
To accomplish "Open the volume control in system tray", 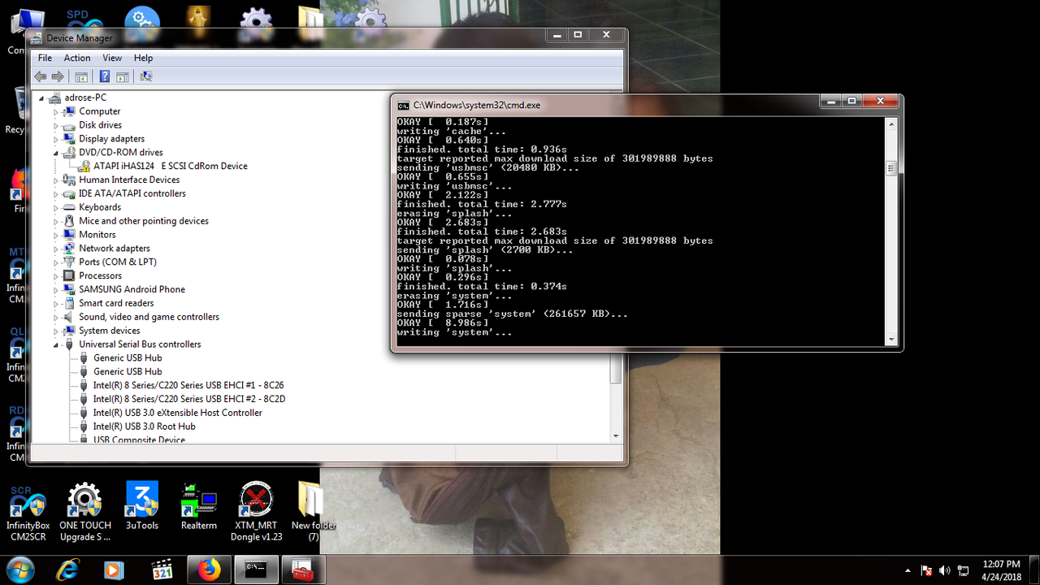I will click(x=944, y=570).
